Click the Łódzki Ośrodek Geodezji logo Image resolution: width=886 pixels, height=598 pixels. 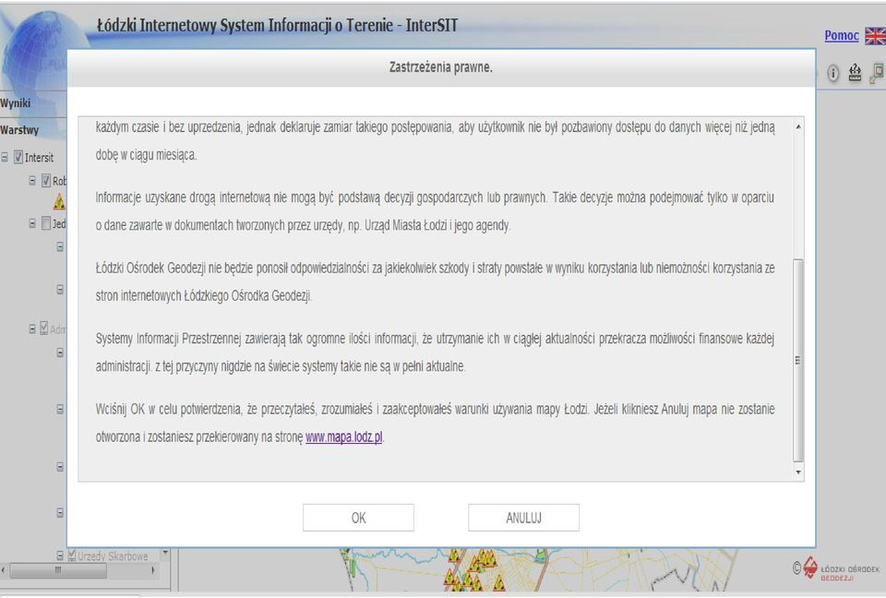[x=842, y=568]
